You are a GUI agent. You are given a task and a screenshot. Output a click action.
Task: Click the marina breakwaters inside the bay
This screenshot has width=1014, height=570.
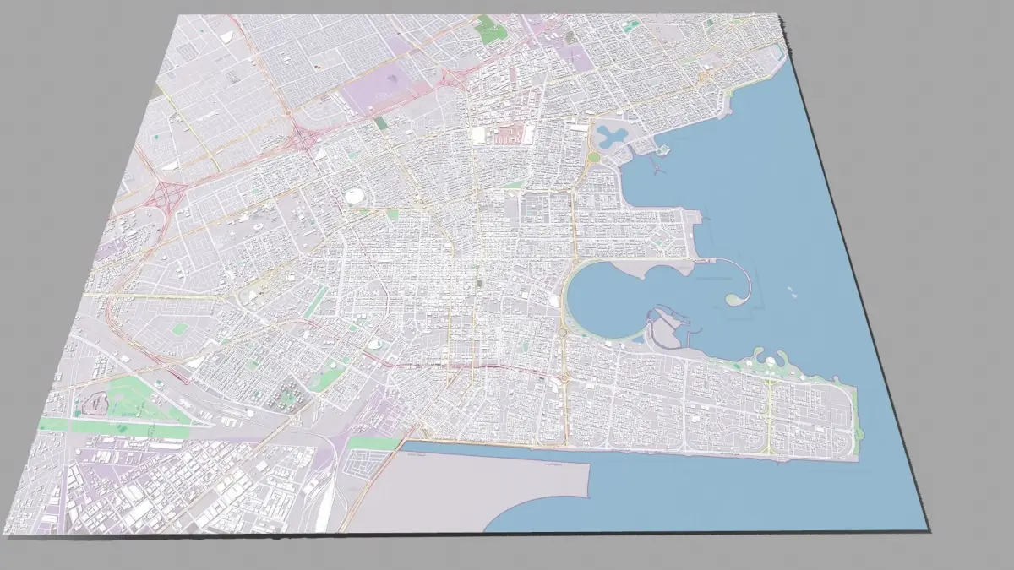click(674, 329)
